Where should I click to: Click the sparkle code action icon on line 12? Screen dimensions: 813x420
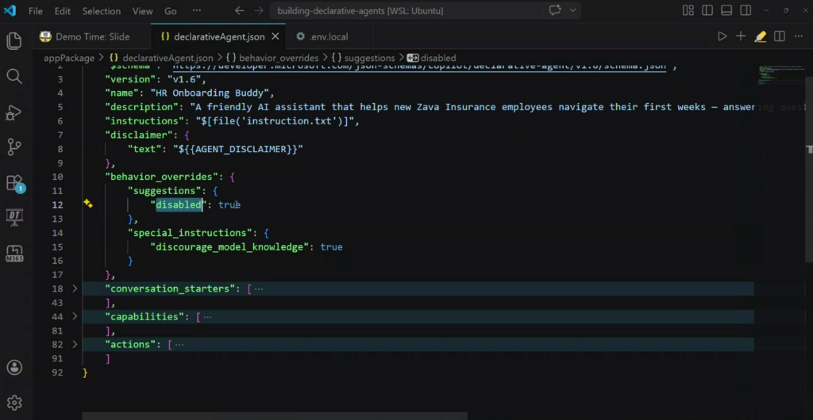(x=88, y=204)
